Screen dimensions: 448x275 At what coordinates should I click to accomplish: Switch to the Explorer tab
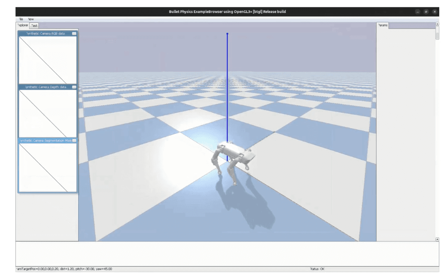23,25
